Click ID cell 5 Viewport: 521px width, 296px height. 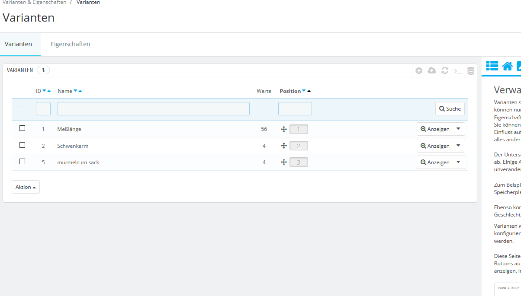43,162
